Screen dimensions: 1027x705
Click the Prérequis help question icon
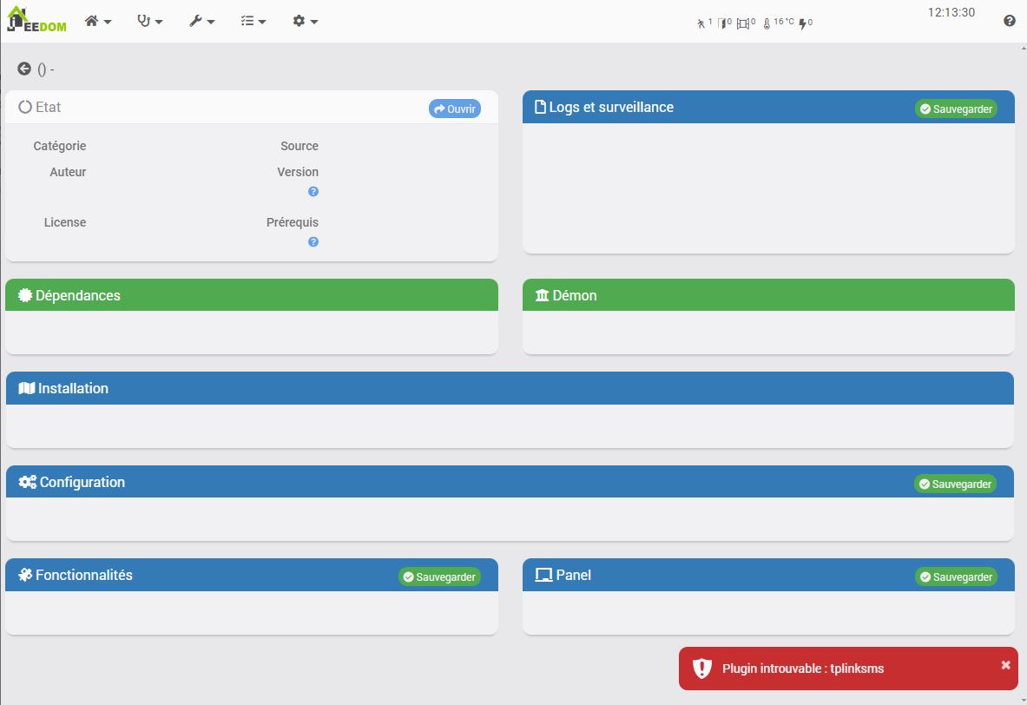pyautogui.click(x=313, y=241)
